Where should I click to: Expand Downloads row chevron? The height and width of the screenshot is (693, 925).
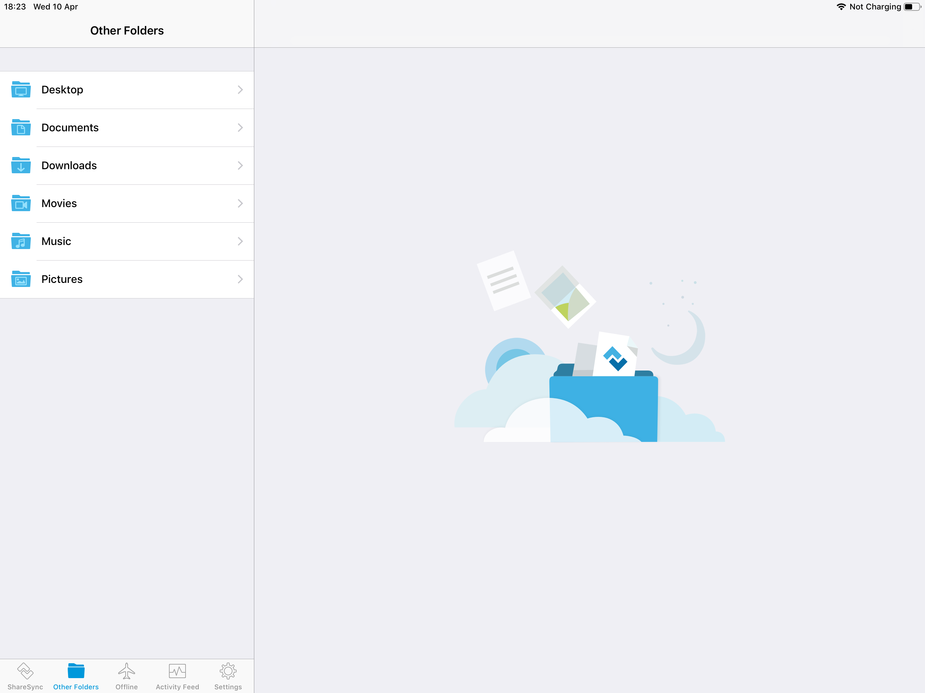click(240, 165)
